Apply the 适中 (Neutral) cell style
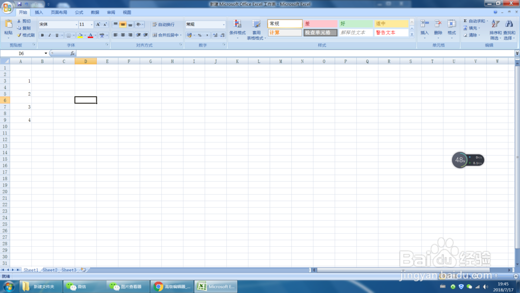The width and height of the screenshot is (520, 293). [392, 23]
